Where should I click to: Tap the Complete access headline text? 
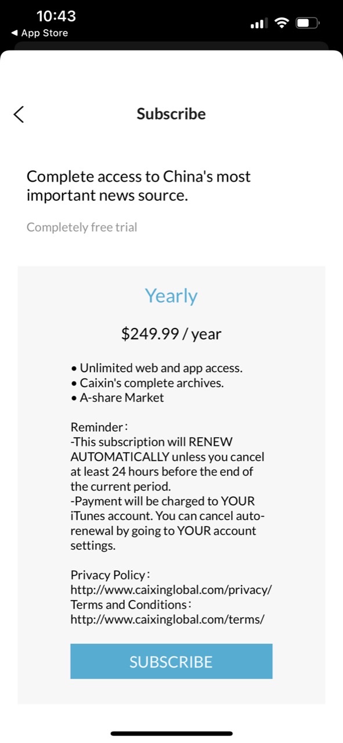[x=139, y=186]
